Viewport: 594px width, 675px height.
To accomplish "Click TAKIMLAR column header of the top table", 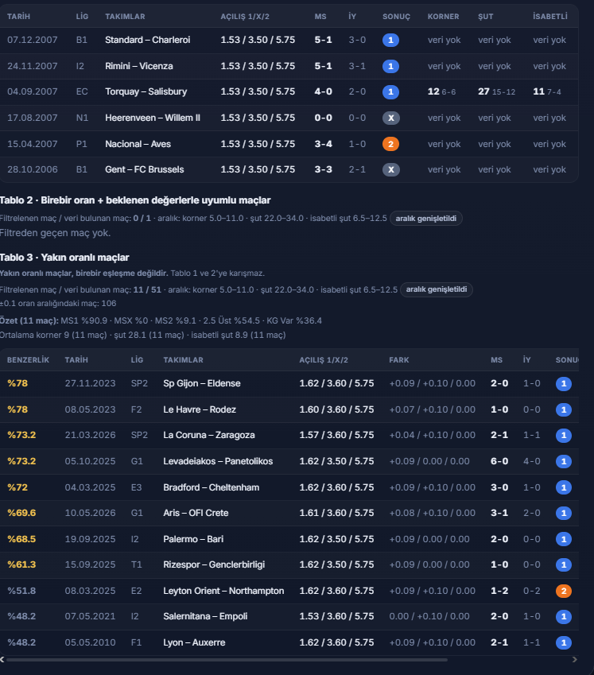I will coord(125,17).
